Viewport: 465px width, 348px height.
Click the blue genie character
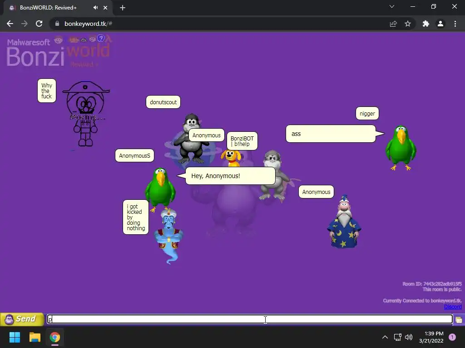coord(169,236)
